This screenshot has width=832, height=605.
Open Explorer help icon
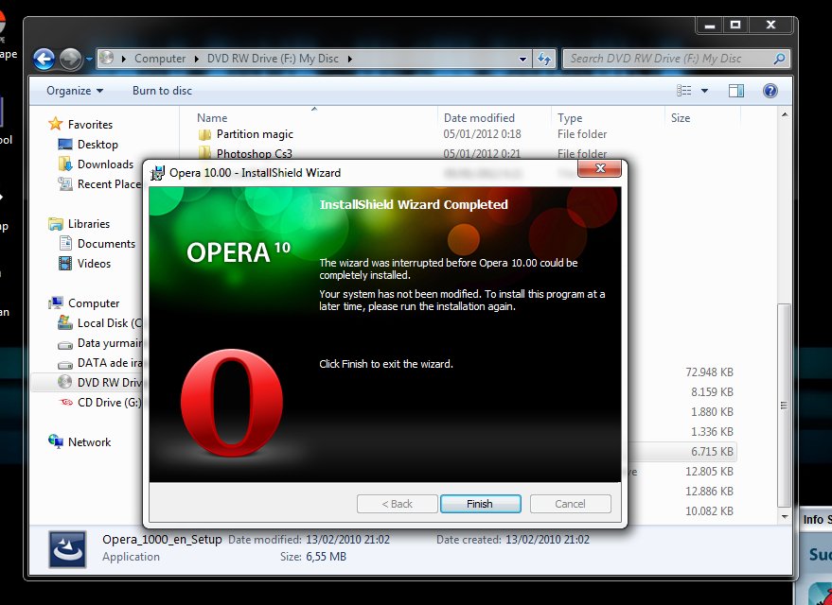click(x=770, y=91)
